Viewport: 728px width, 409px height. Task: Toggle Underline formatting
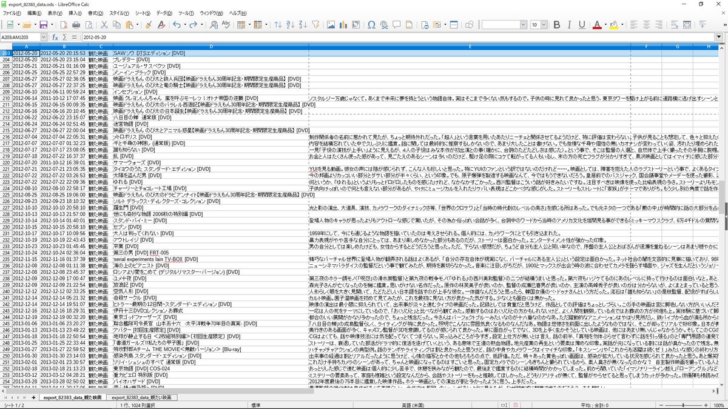(x=582, y=25)
